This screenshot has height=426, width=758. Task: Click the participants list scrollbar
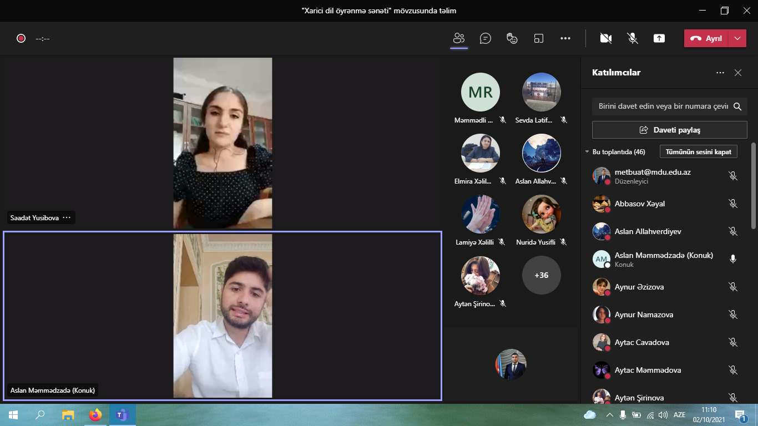tap(753, 186)
